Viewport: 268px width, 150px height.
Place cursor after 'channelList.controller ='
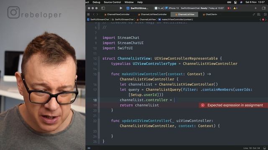[x=174, y=100]
